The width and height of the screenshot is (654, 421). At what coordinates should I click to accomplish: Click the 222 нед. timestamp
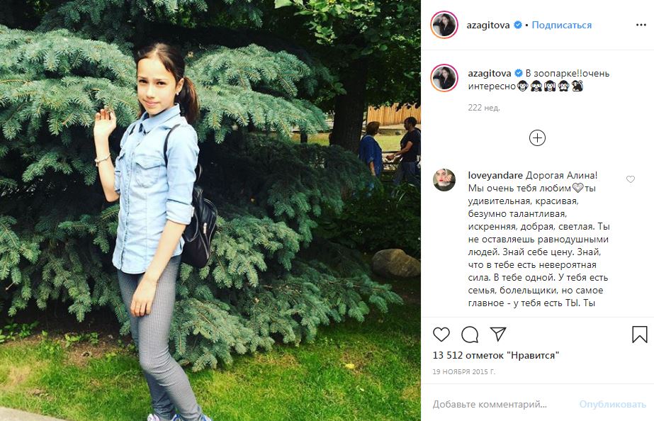click(x=484, y=108)
